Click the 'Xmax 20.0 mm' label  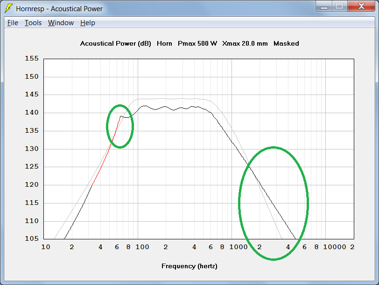[245, 44]
